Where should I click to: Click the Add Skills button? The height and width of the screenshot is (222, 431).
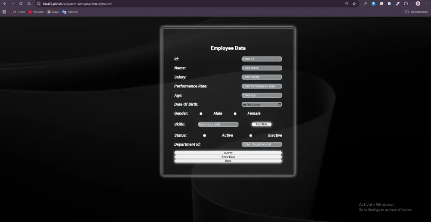click(x=262, y=124)
